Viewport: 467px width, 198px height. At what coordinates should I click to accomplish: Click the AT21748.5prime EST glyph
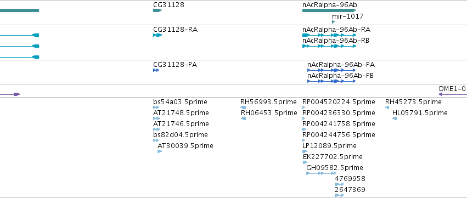click(156, 118)
